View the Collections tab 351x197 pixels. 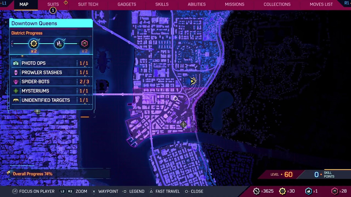[x=277, y=4]
